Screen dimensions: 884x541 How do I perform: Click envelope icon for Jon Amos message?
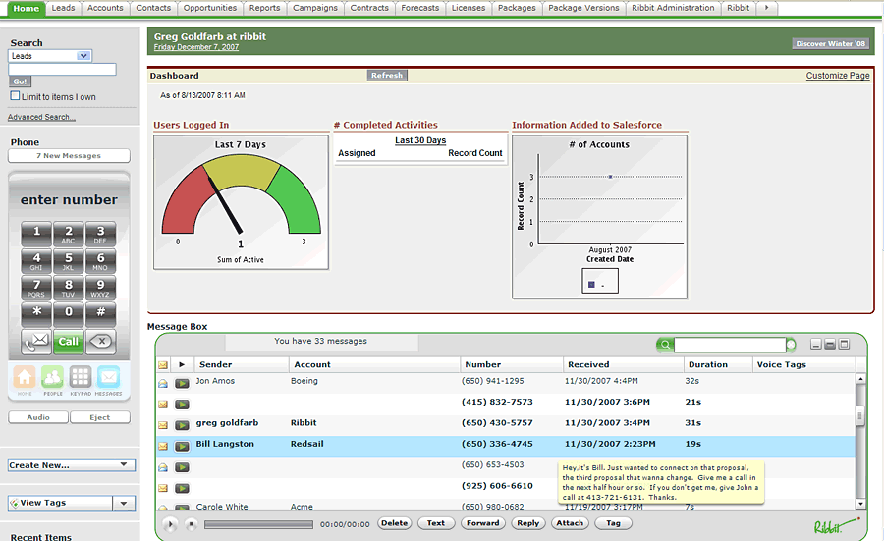pyautogui.click(x=163, y=383)
